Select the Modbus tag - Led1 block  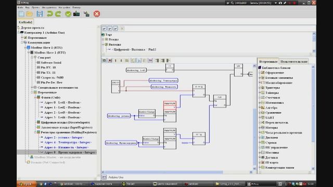coord(136,70)
